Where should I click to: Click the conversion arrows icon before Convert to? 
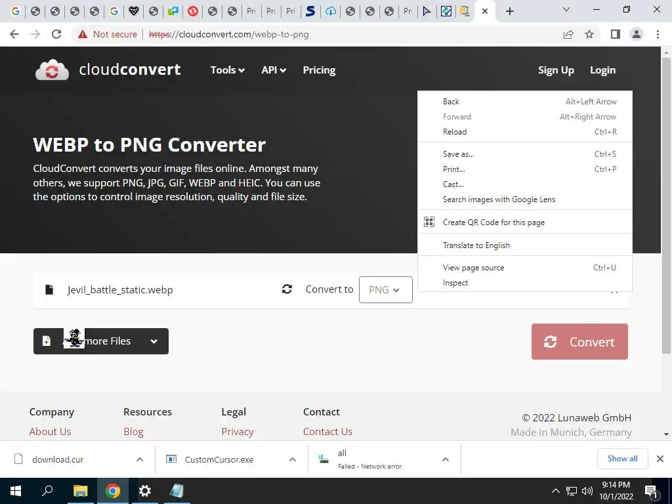coord(287,289)
